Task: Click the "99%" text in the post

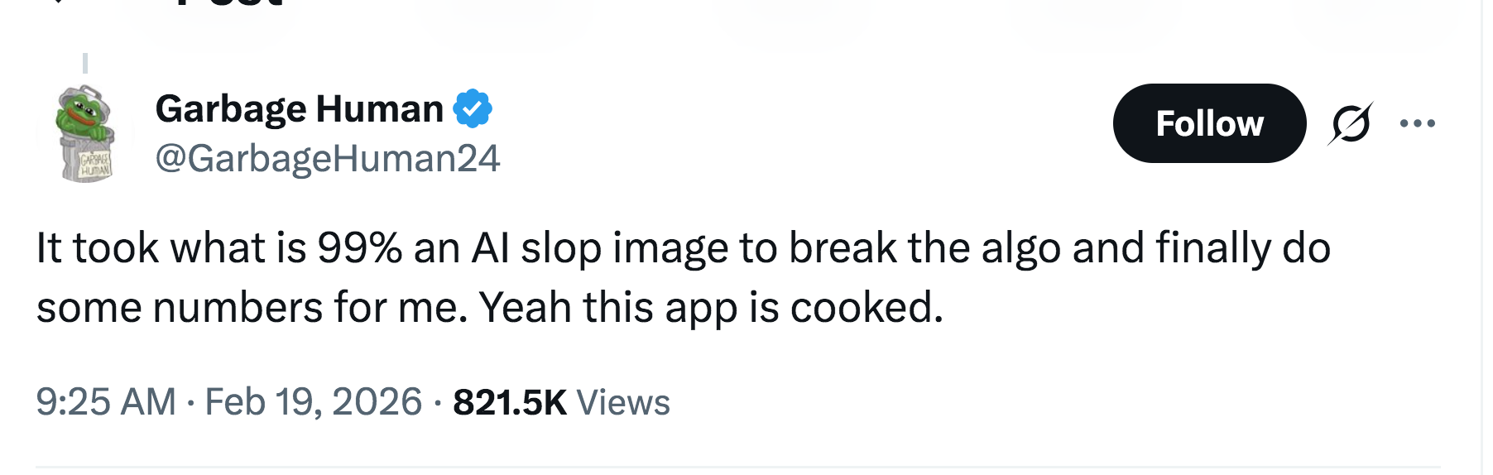Action: point(359,248)
